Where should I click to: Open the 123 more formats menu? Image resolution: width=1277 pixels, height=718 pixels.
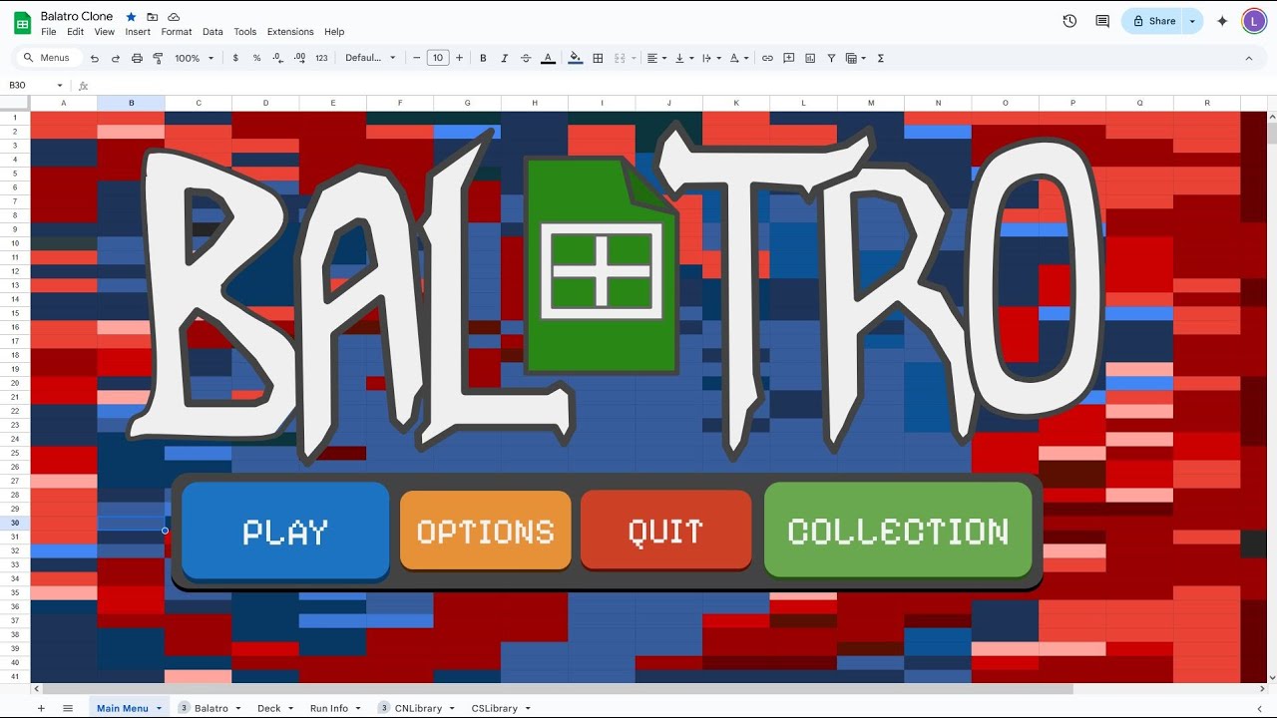(321, 58)
